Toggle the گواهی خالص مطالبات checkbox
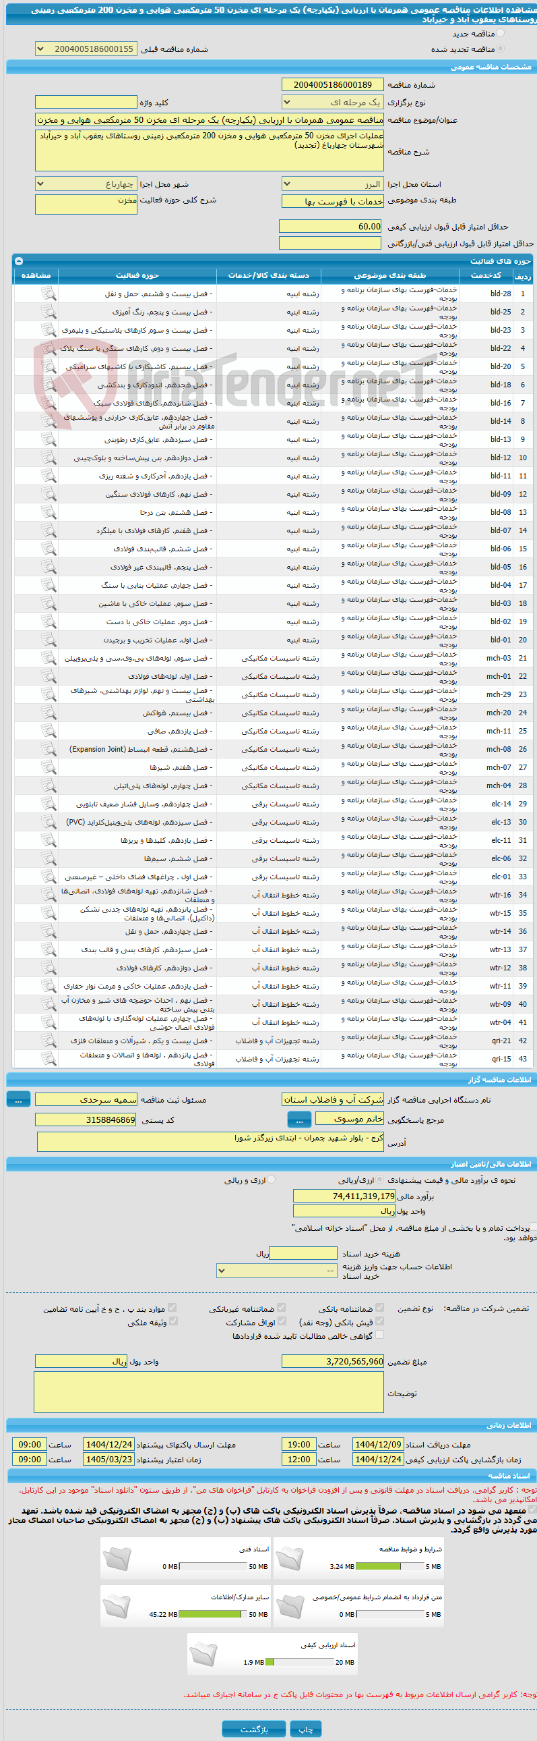The height and width of the screenshot is (1741, 537). coord(379,1335)
